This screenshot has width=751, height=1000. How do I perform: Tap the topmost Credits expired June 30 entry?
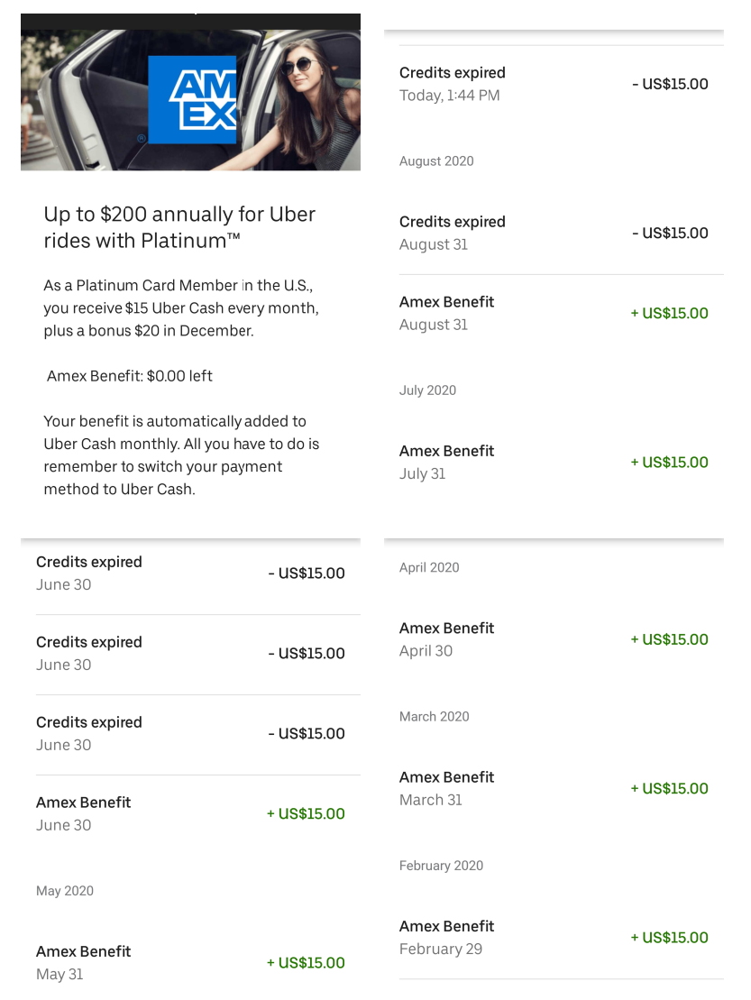pos(190,573)
